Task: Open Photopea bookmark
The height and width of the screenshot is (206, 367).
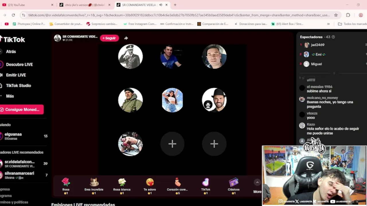Action: pos(29,24)
